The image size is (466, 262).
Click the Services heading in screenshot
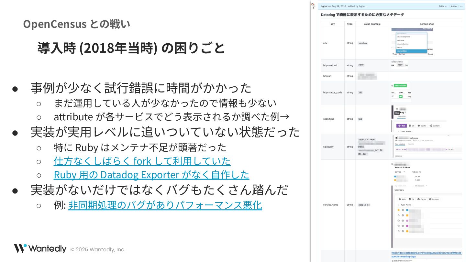tap(399, 190)
